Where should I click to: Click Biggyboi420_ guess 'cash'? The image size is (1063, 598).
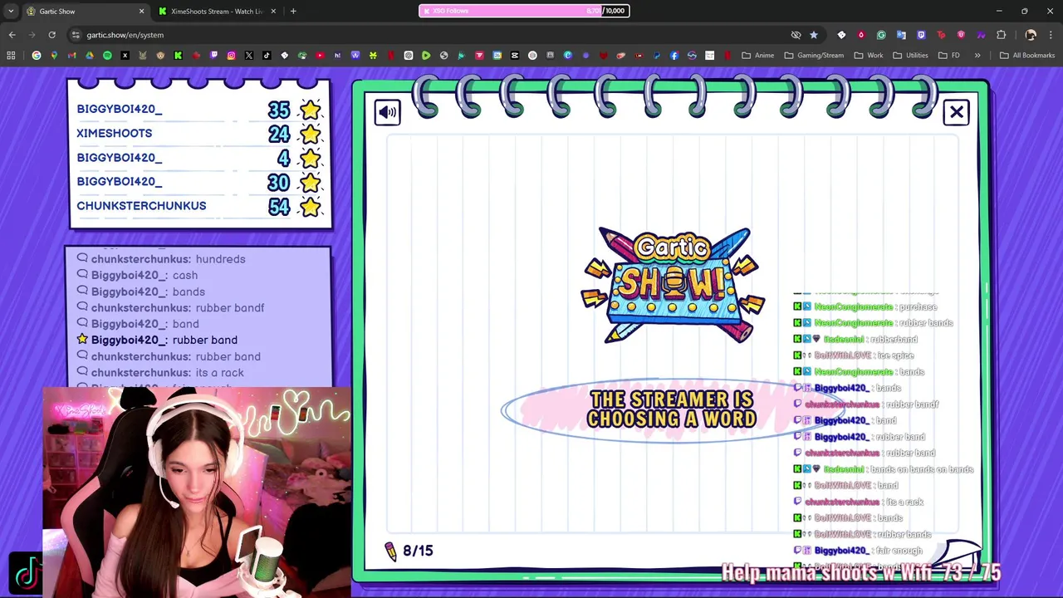click(137, 275)
